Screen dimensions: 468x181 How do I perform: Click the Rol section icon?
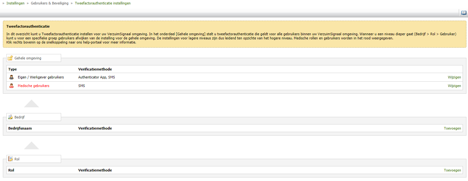[x=10, y=159]
